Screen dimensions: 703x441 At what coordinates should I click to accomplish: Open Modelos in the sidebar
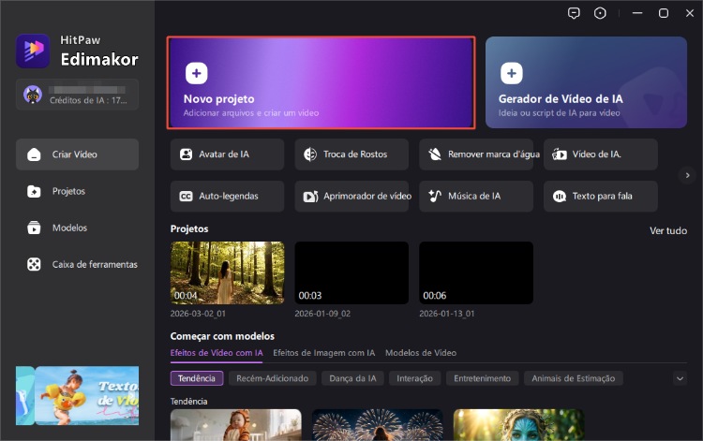77,228
